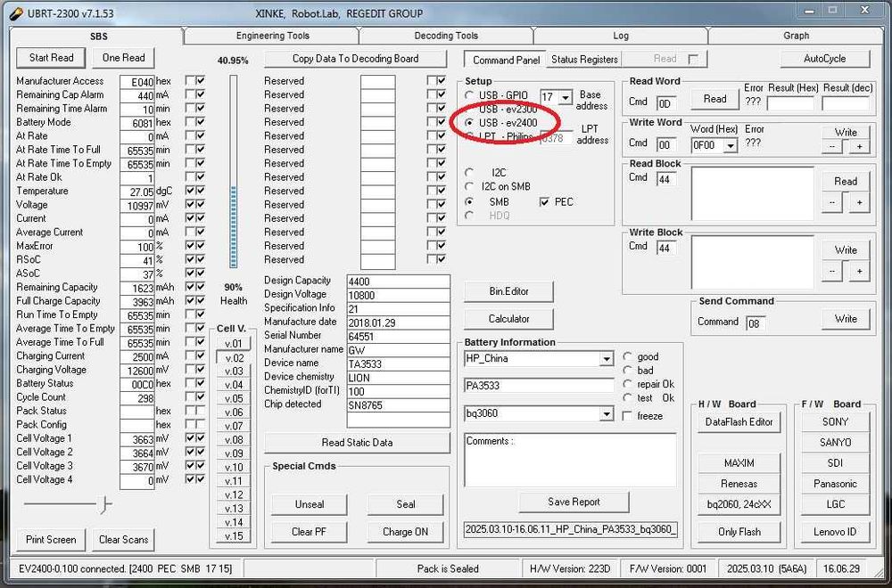Expand the Write Word hex value dropdown
This screenshot has width=892, height=588.
coord(731,146)
